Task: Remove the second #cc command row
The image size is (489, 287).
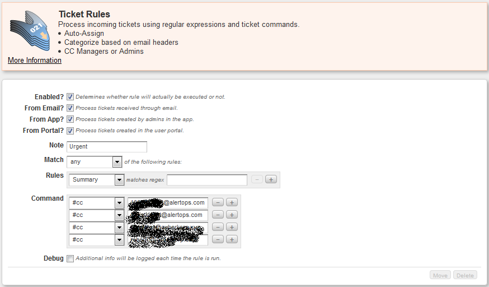Action: tap(218, 215)
